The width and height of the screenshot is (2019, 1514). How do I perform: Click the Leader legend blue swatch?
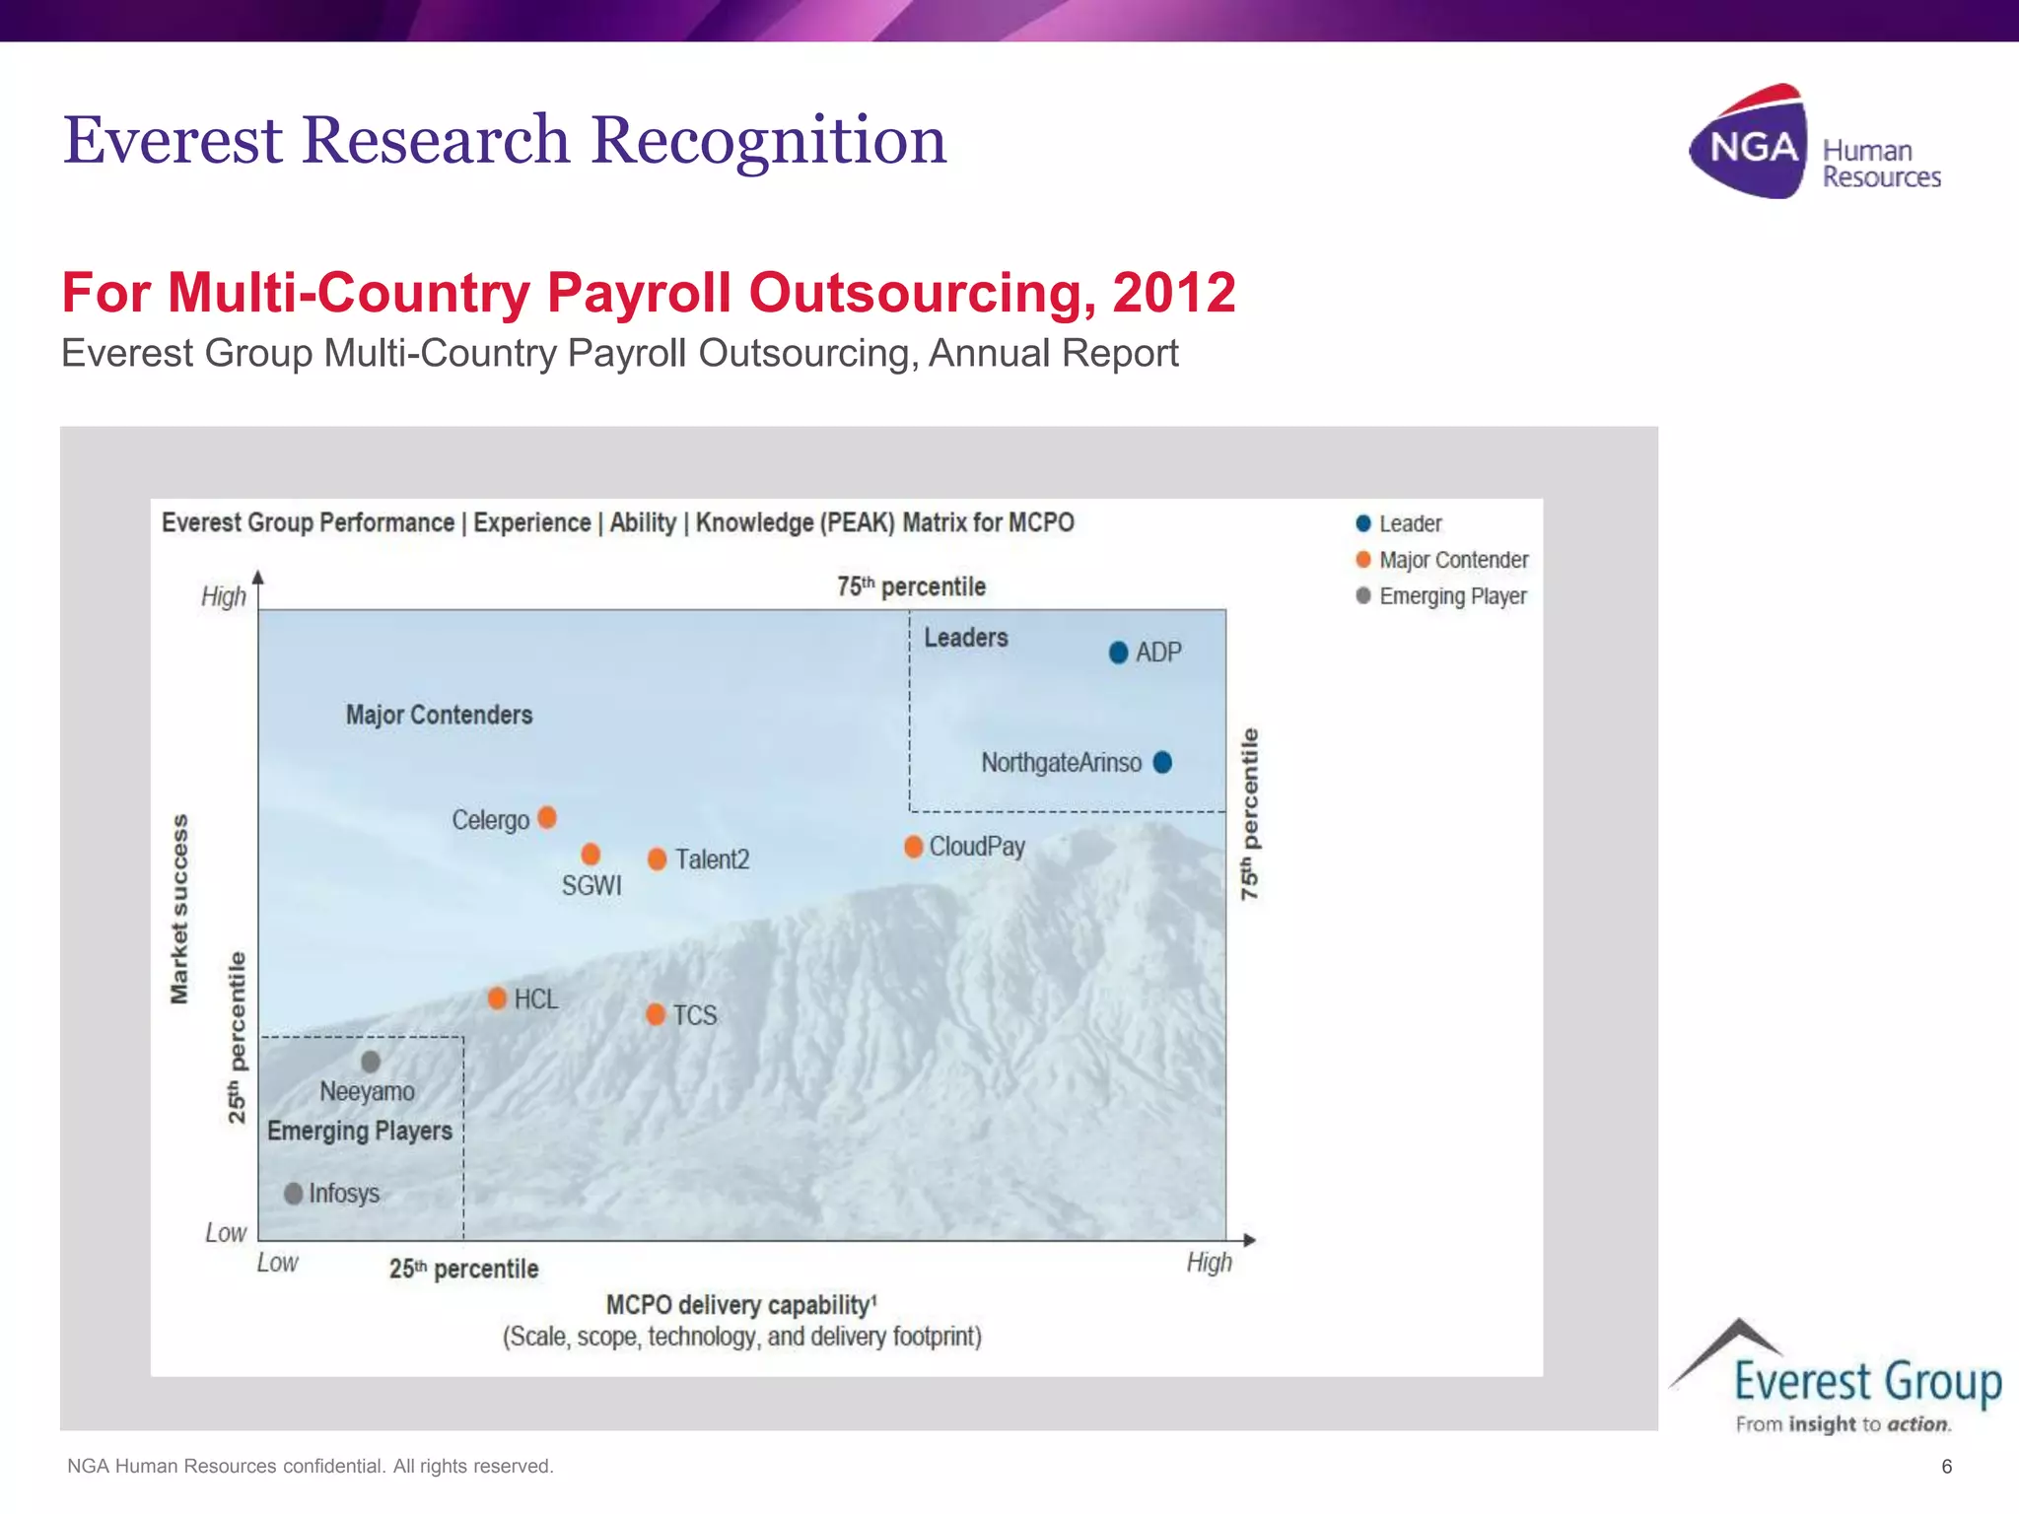[x=1363, y=523]
